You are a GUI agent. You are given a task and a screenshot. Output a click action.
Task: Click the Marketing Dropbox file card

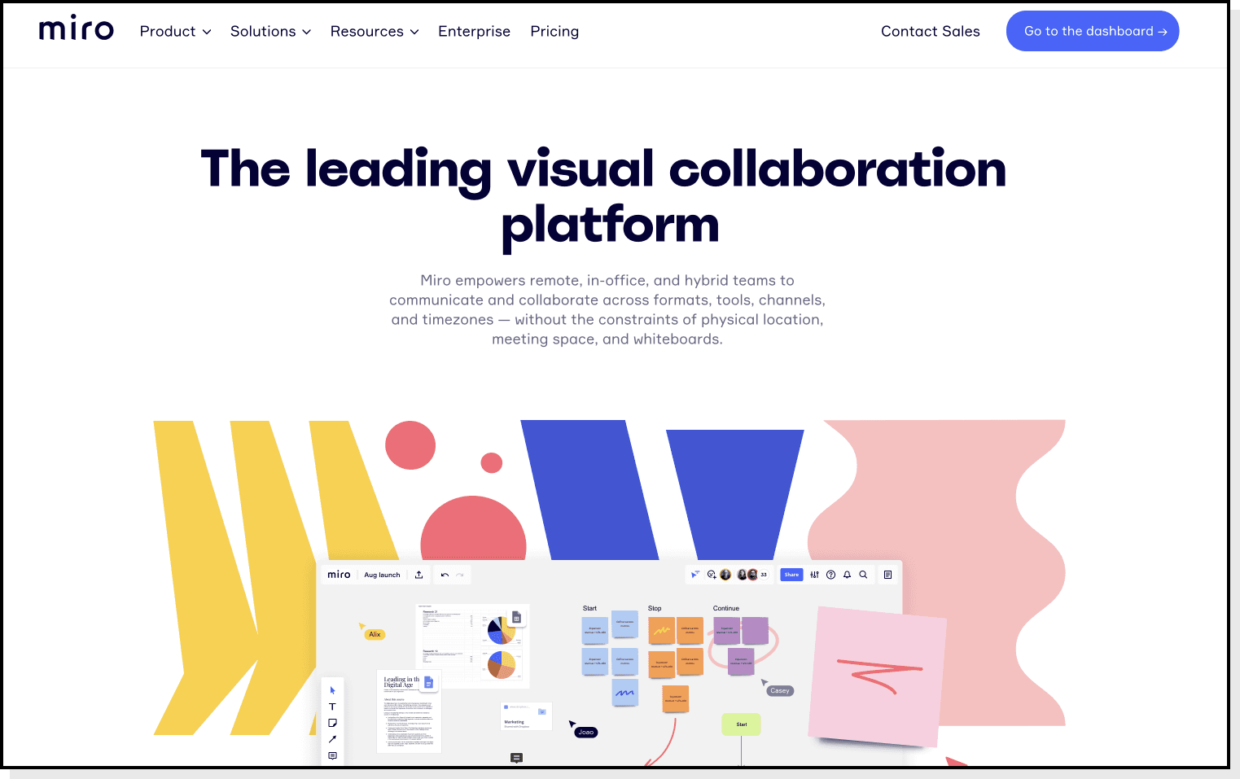(526, 716)
